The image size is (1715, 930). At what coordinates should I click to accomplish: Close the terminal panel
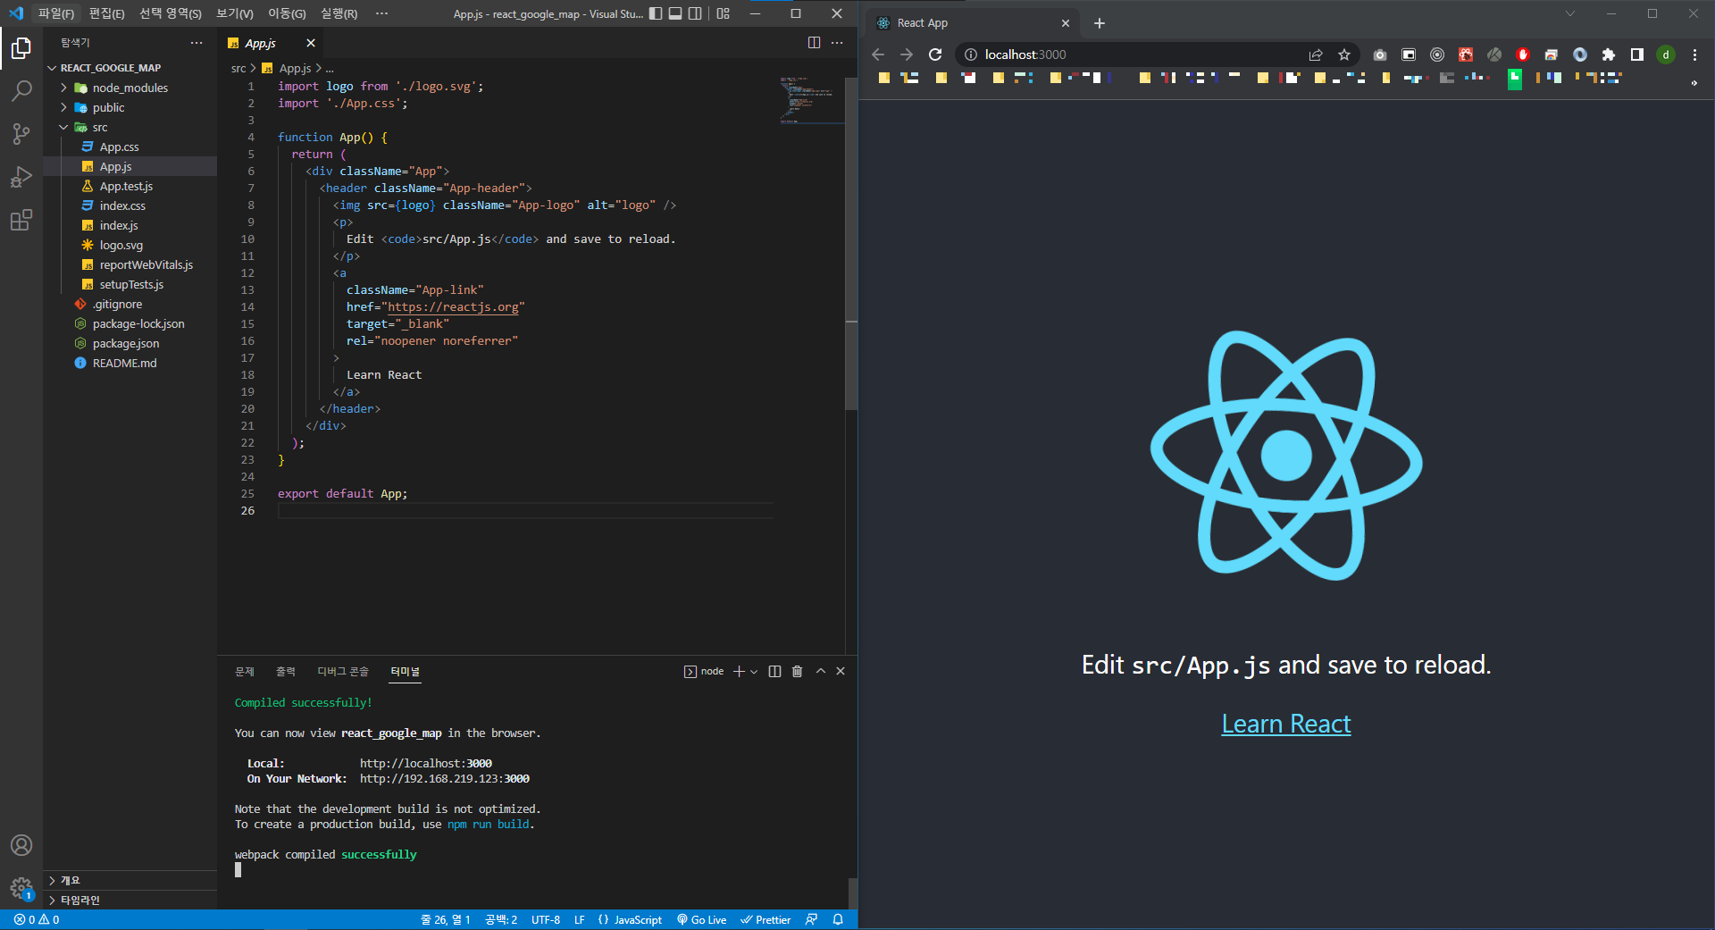841,671
